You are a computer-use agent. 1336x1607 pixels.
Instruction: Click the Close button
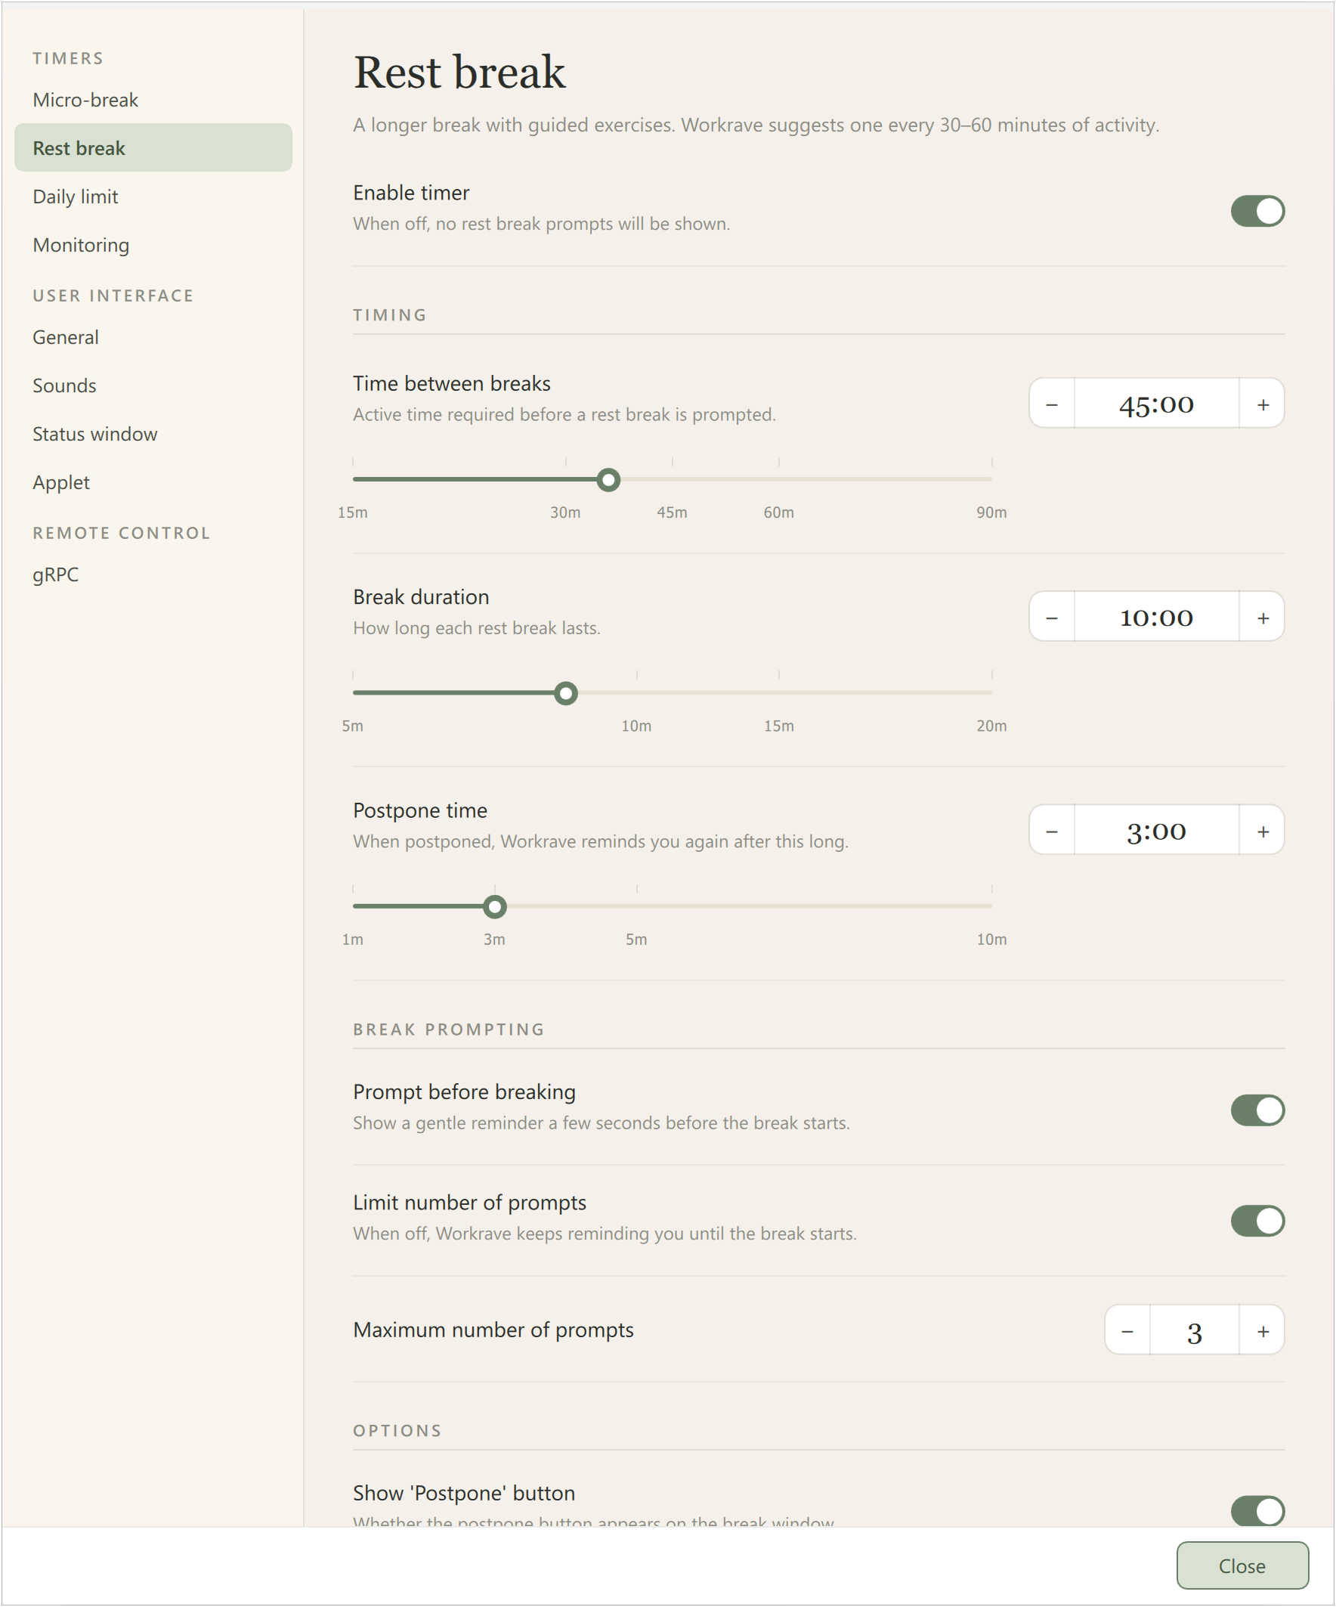point(1242,1565)
